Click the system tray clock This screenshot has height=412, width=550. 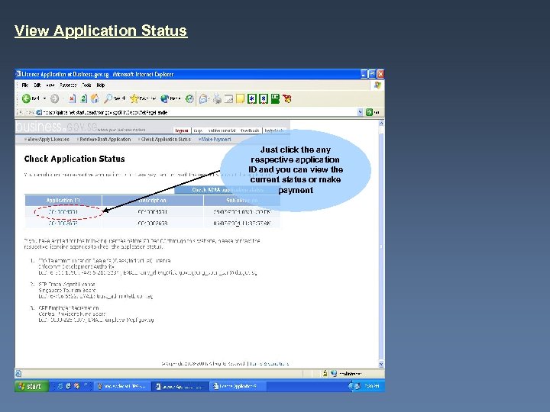pos(372,386)
